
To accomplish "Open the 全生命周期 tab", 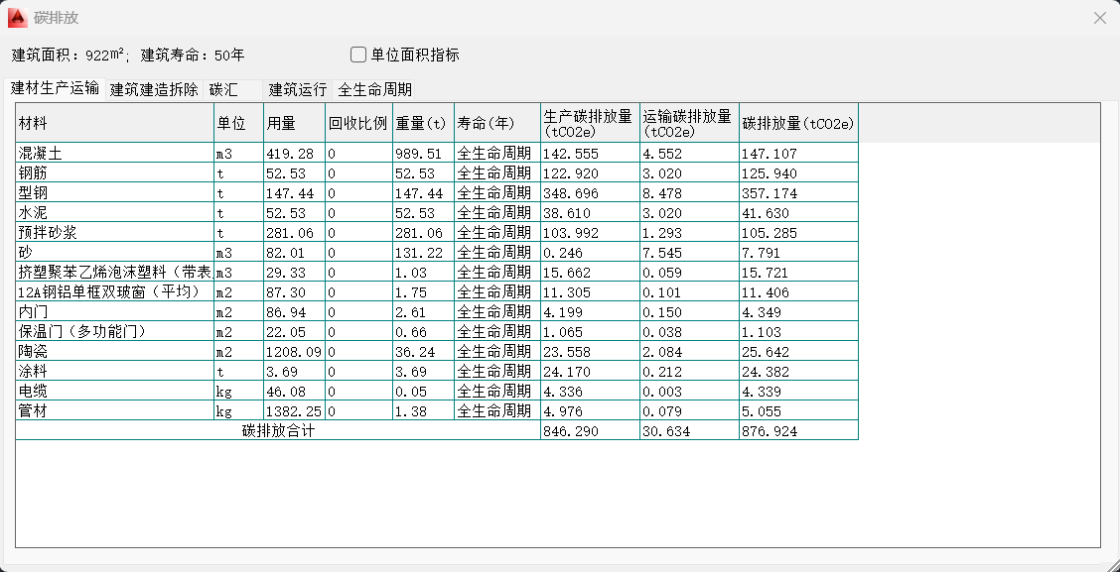I will pos(374,89).
